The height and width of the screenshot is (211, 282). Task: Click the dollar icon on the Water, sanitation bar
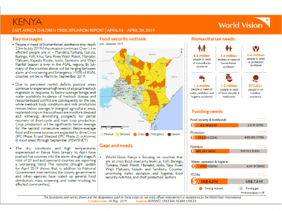pyautogui.click(x=194, y=166)
